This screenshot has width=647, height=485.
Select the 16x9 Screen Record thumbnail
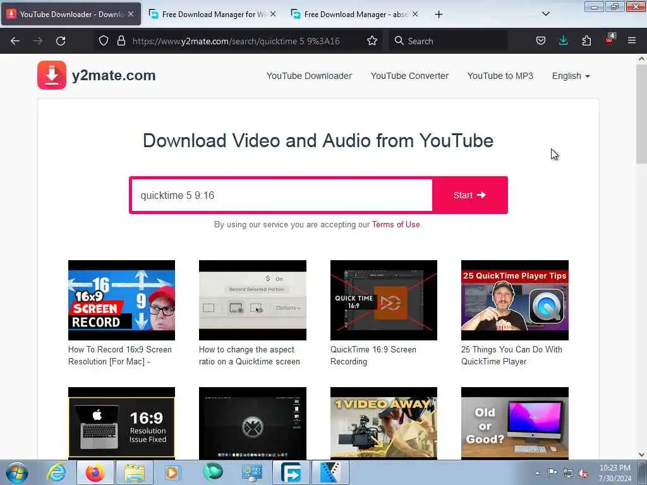[x=121, y=300]
